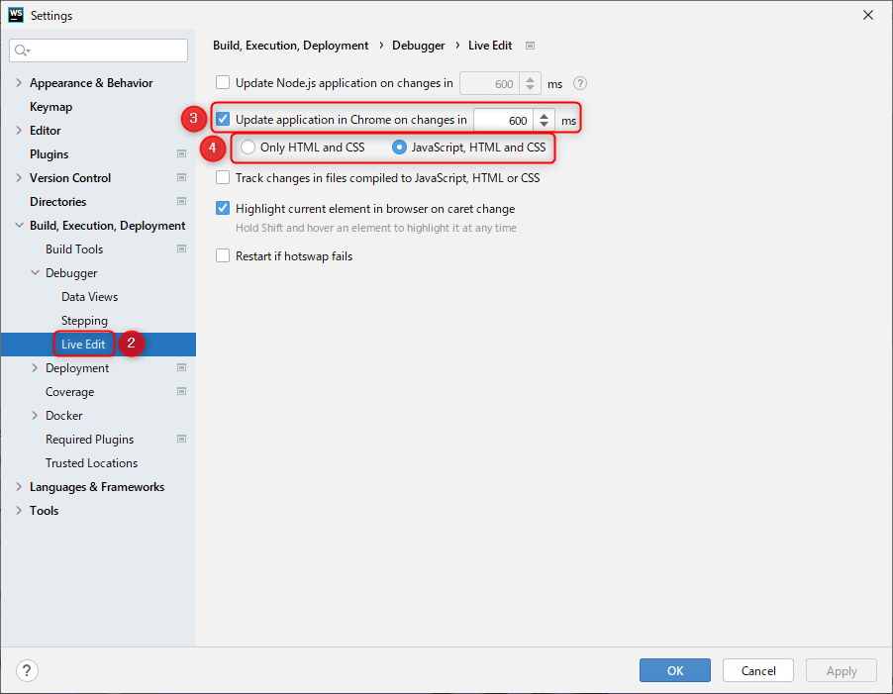
Task: Select the Only HTML and CSS radio button
Action: click(x=248, y=148)
